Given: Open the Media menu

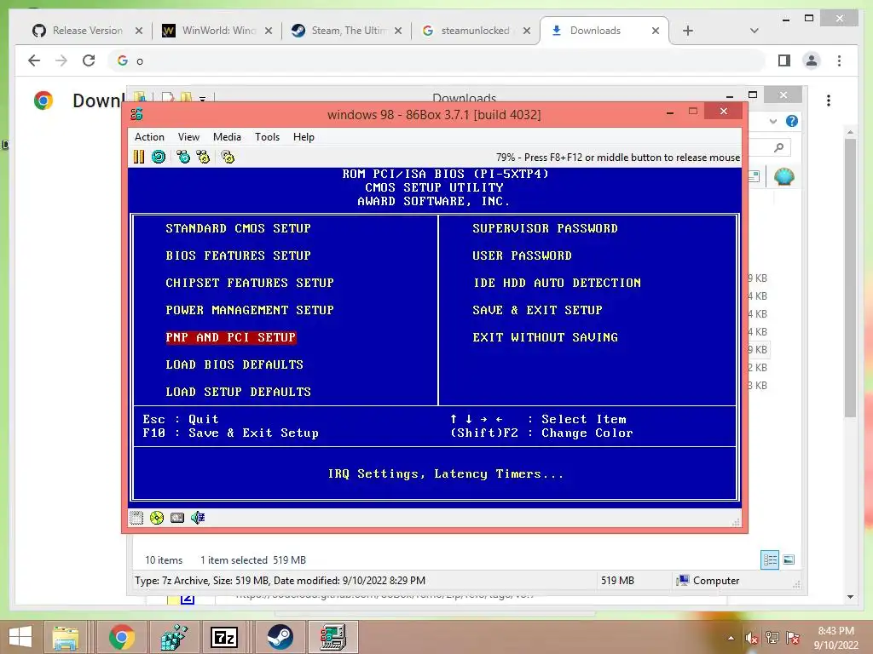Looking at the screenshot, I should (x=227, y=137).
